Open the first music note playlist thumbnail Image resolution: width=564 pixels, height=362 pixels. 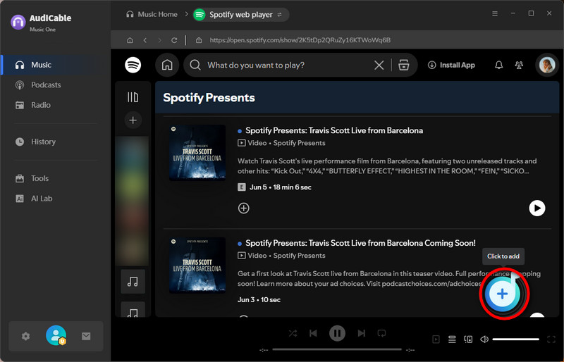[x=133, y=282]
